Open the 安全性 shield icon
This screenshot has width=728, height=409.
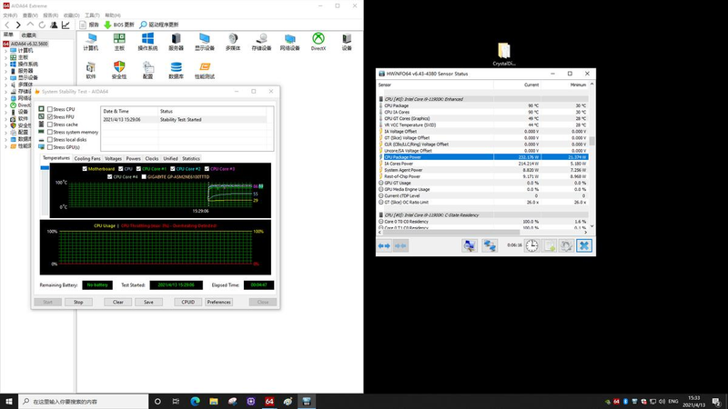(x=119, y=68)
